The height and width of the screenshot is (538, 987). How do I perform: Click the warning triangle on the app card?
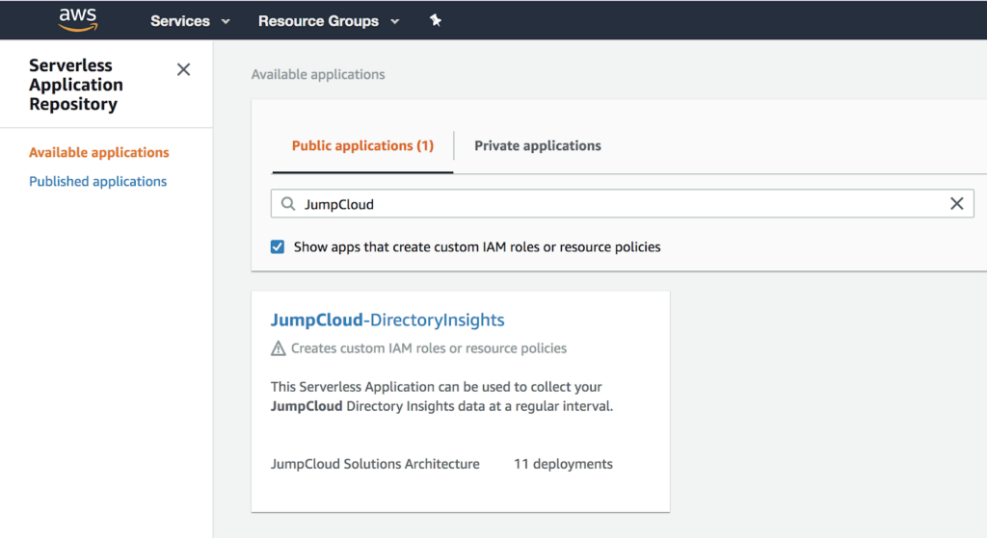click(279, 348)
